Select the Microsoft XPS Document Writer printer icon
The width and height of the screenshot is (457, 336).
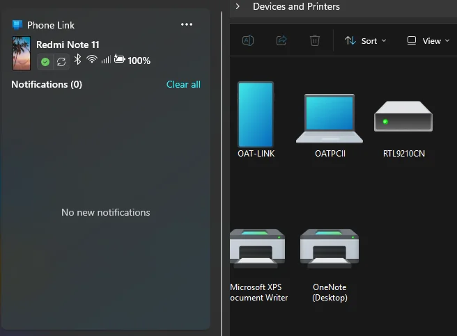click(257, 248)
